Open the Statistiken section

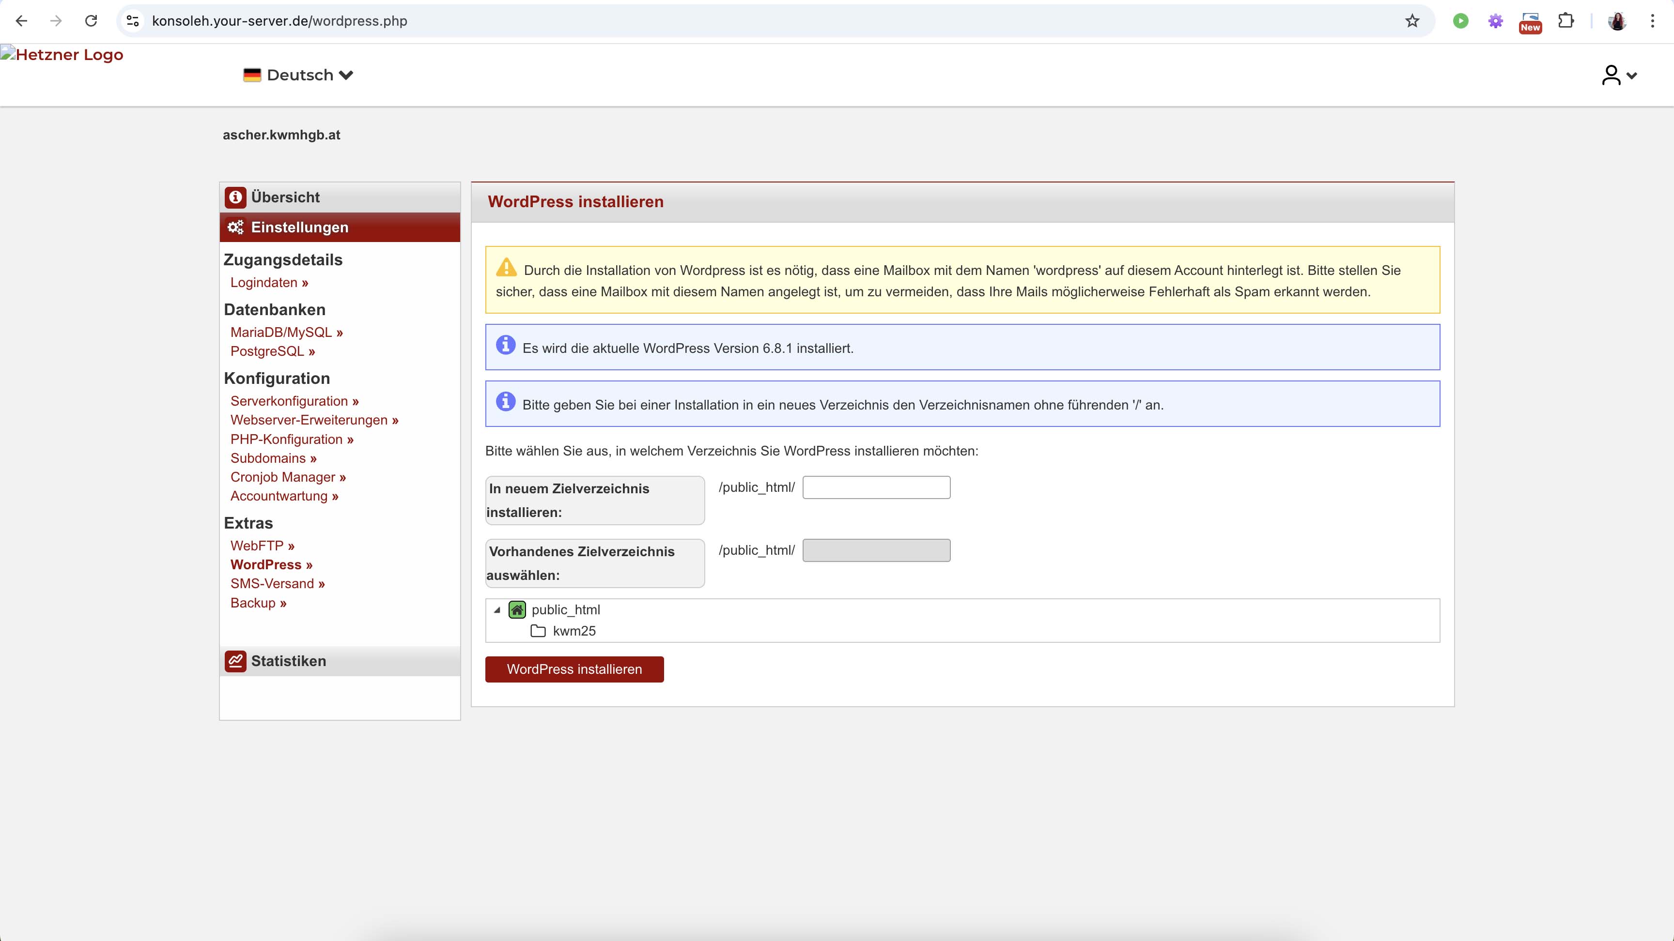[x=289, y=660]
